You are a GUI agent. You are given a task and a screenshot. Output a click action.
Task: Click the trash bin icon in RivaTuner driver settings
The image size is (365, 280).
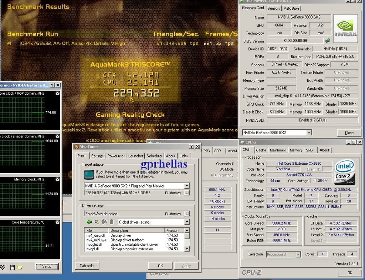click(x=112, y=222)
